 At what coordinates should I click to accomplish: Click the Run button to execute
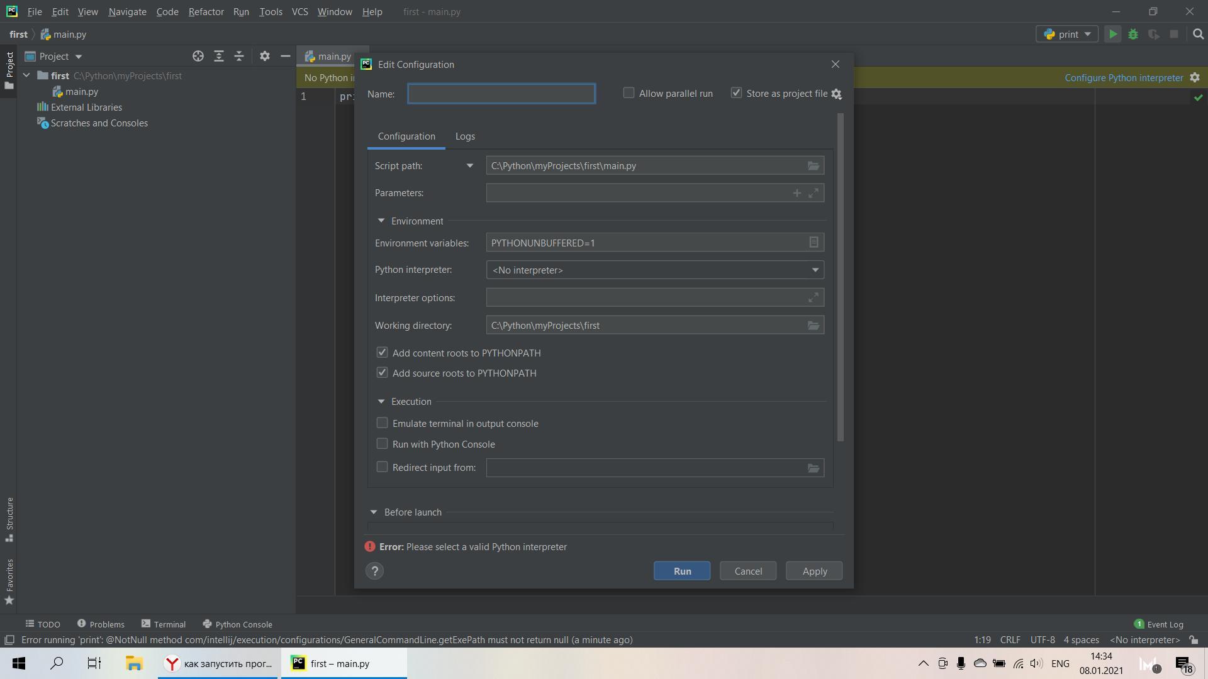(x=681, y=570)
